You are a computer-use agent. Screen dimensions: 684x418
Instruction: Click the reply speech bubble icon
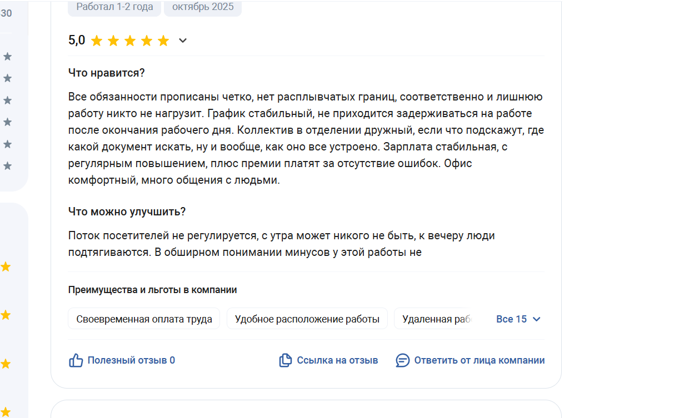402,360
